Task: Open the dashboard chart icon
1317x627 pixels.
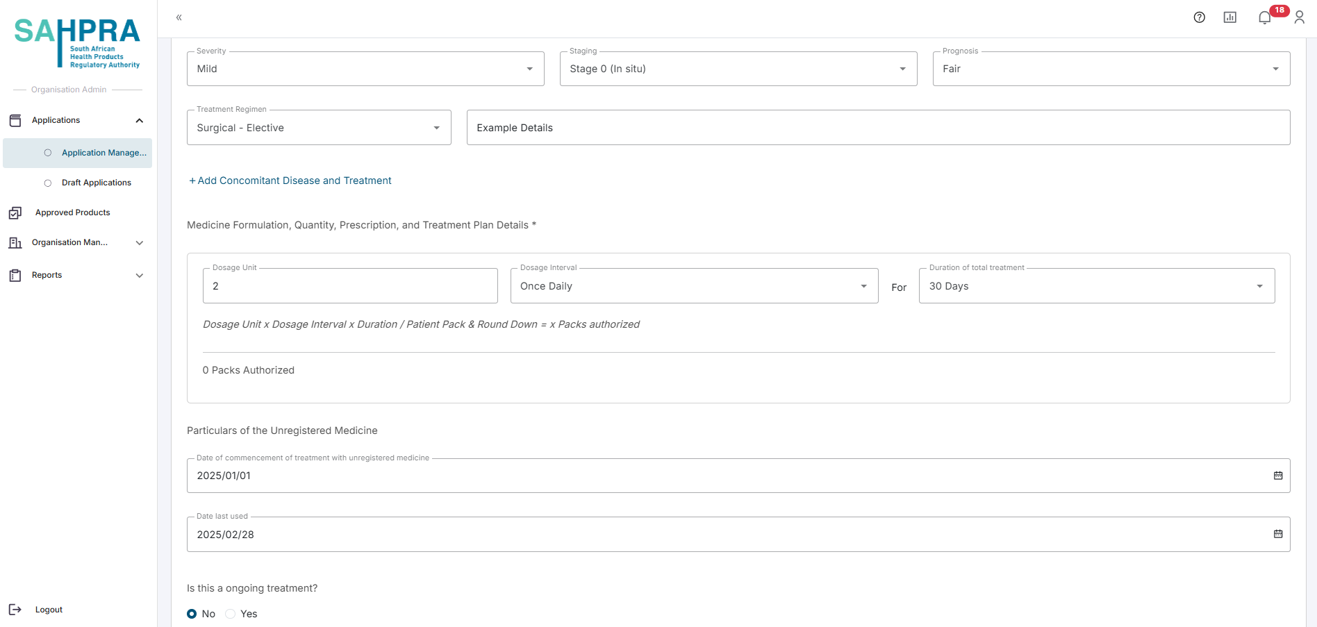Action: pyautogui.click(x=1229, y=17)
